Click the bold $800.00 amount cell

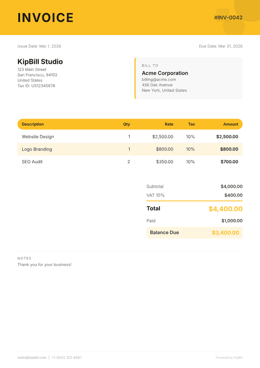[229, 149]
